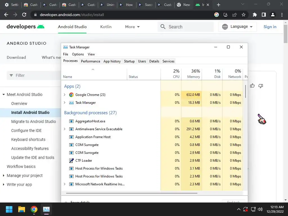288x216 pixels.
Task: Open Chrome's three-dot menu
Action: [282, 15]
